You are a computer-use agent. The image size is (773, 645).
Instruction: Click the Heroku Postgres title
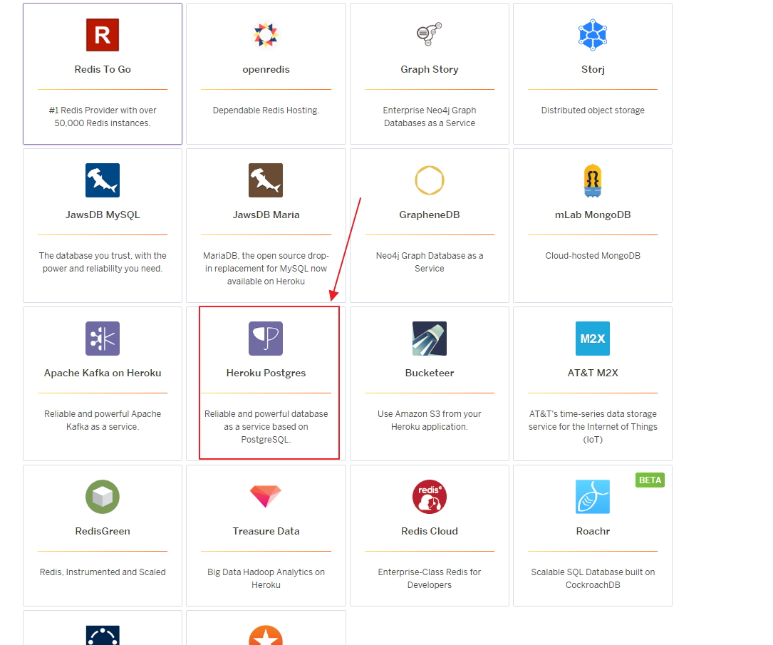pyautogui.click(x=266, y=373)
